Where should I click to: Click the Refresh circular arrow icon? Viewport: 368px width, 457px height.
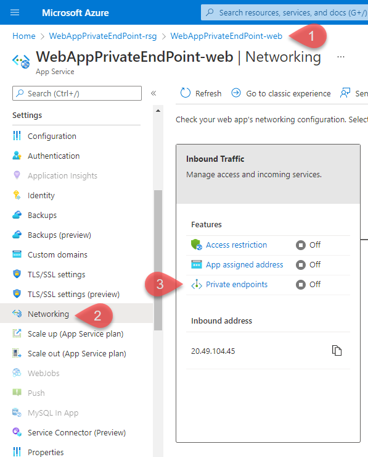tap(186, 93)
